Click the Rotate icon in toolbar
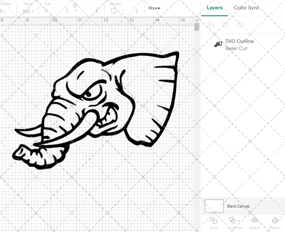The height and width of the screenshot is (232, 285). pos(113,11)
